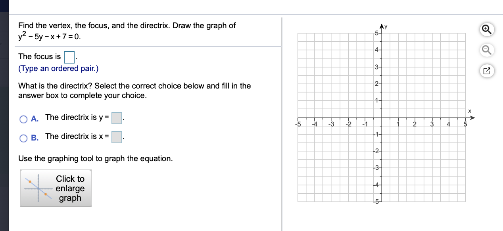Click the focus answer input box
The image size is (503, 231).
[69, 58]
